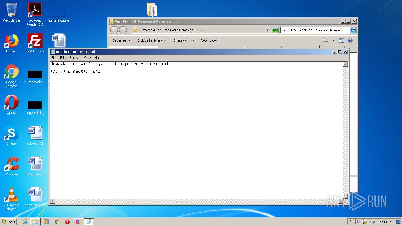Select the copyunit.jpg desktop file
Viewport: 402px width, 226px height.
pyautogui.click(x=35, y=107)
